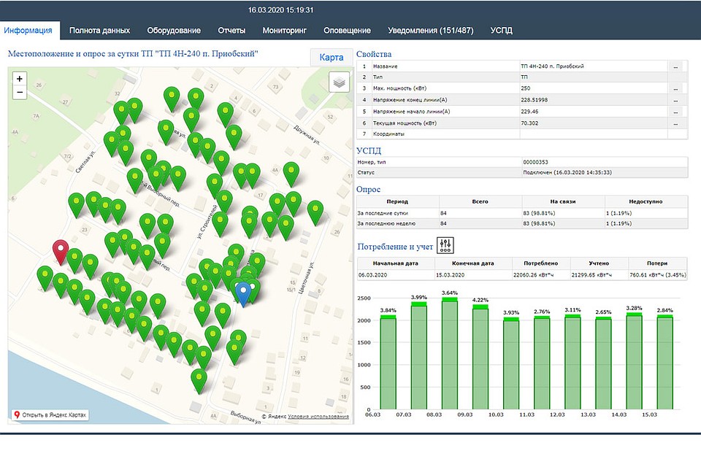This screenshot has height=467, width=701.
Task: Click the Опрос section heading
Action: coord(368,190)
